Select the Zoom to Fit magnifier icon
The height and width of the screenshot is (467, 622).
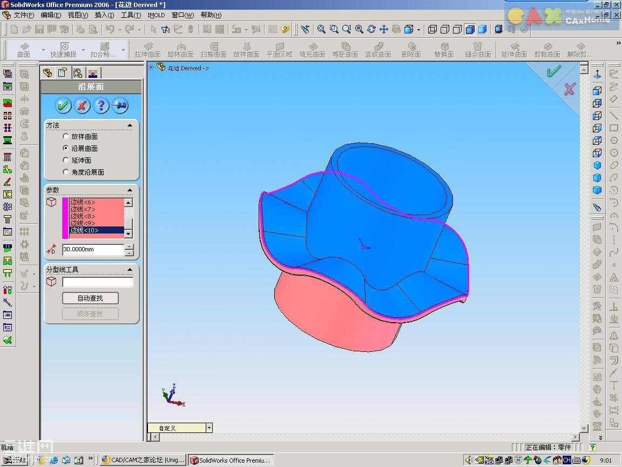click(x=321, y=29)
